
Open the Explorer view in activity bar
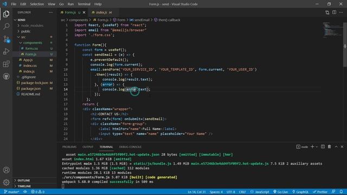6,14
